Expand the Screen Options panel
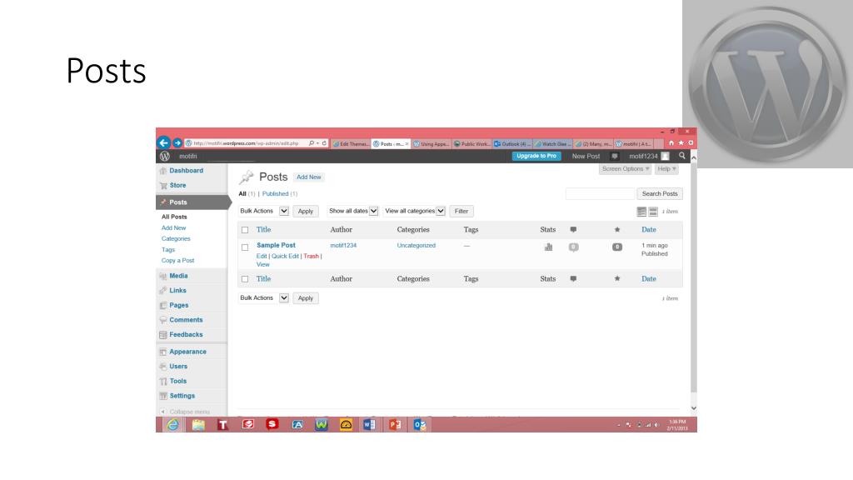Viewport: 853px width, 480px height. pos(625,169)
